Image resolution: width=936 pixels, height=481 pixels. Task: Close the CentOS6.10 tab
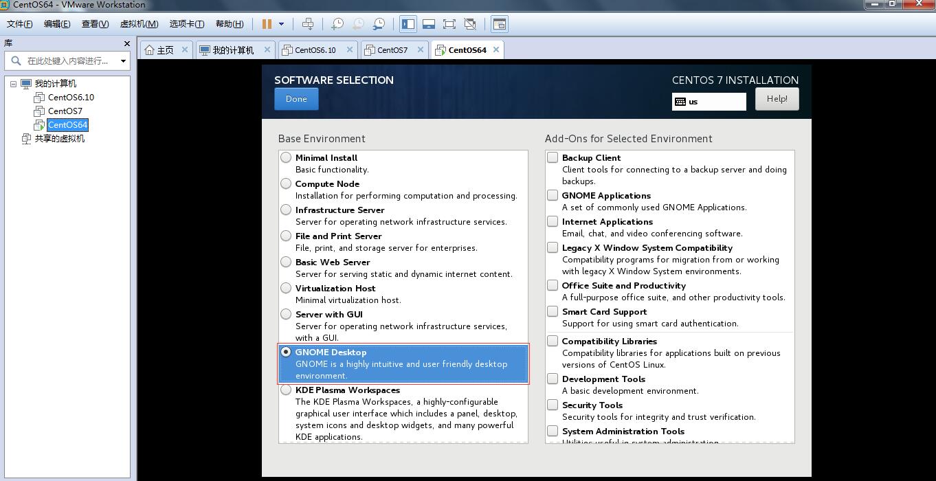point(350,49)
